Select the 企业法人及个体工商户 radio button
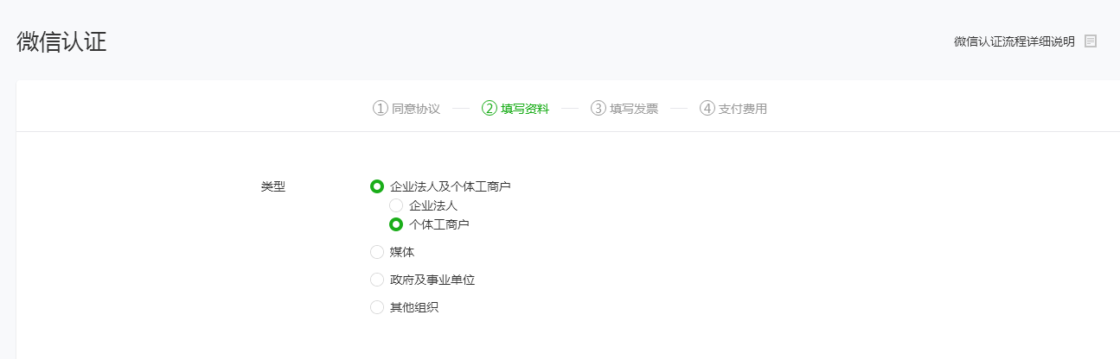Image resolution: width=1120 pixels, height=359 pixels. [377, 186]
